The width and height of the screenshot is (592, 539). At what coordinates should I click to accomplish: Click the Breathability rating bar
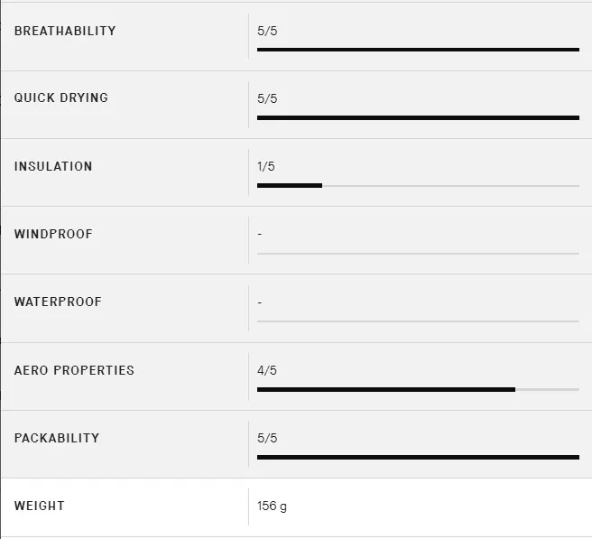click(x=418, y=50)
